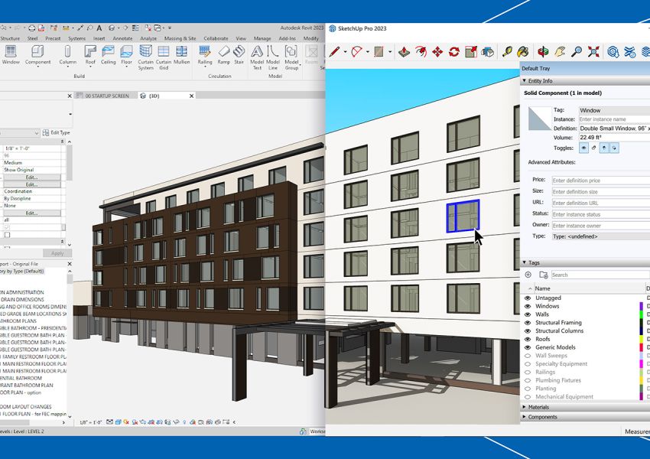The height and width of the screenshot is (459, 650).
Task: Click the Ramp tool in Revit ribbon
Action: click(224, 55)
